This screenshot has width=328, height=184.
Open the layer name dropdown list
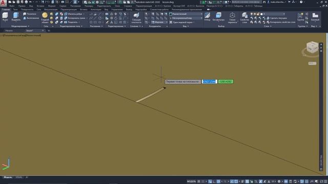[x=274, y=14]
